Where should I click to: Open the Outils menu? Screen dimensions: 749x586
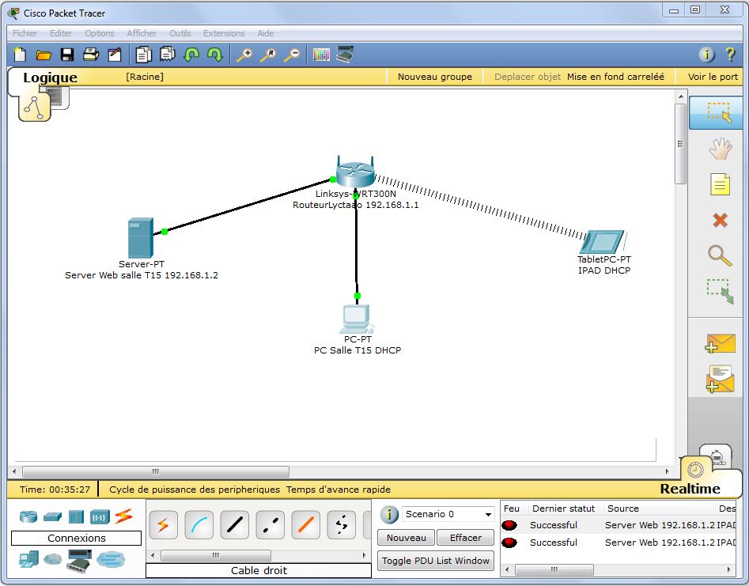180,33
